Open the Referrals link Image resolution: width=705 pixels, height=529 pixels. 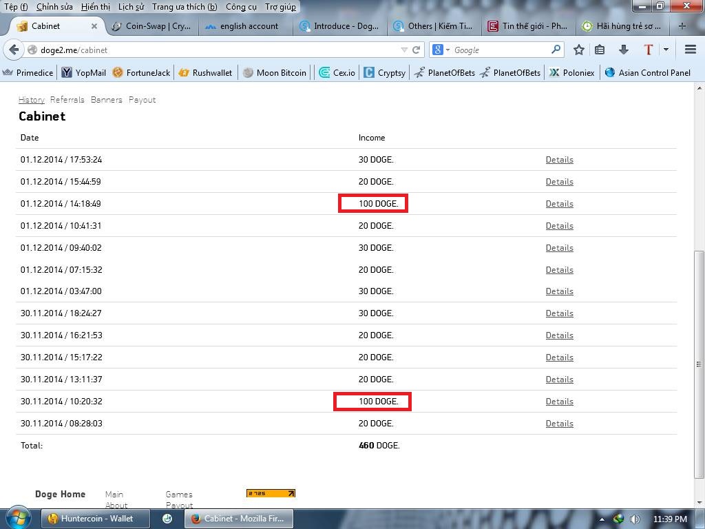[x=67, y=100]
